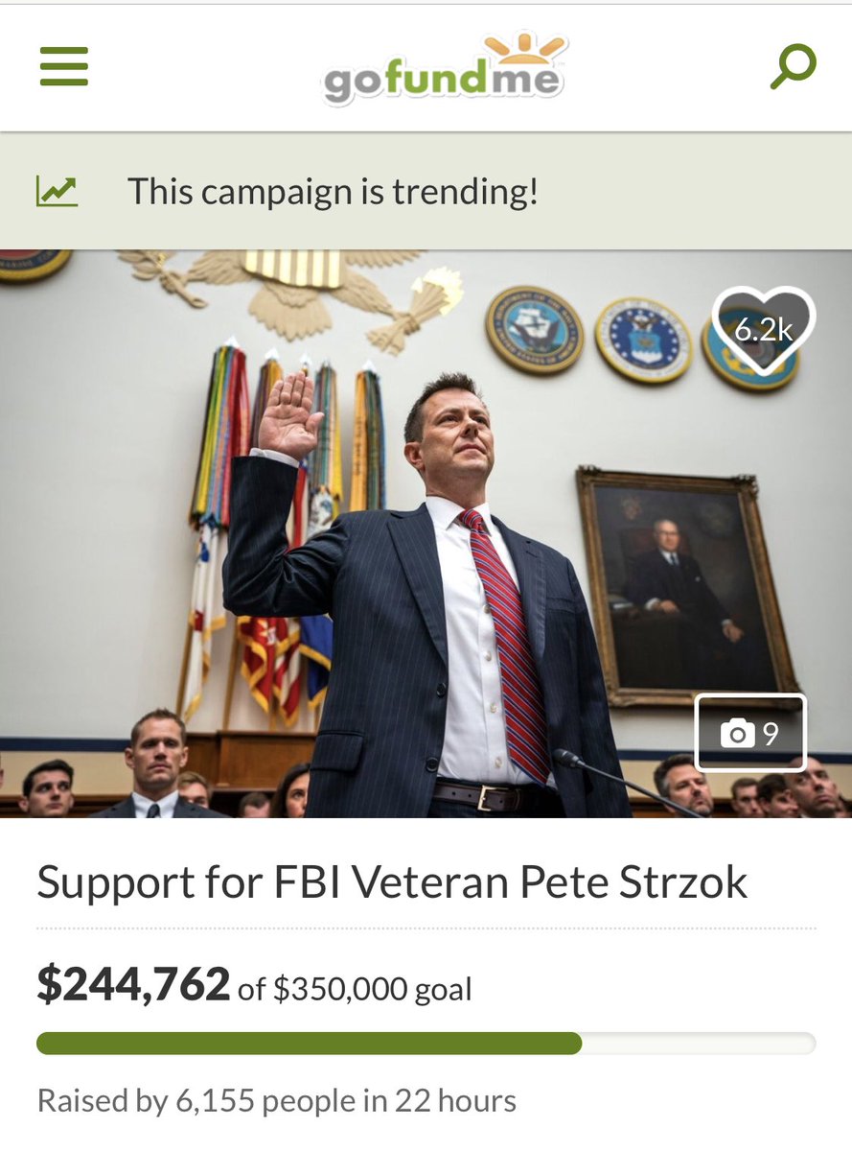Tap 'Raised by 6,155 people in 22 hours'

(276, 1100)
